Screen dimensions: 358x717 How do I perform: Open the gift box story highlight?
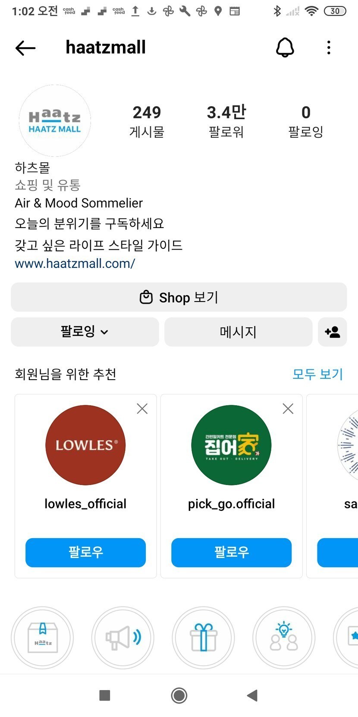203,638
